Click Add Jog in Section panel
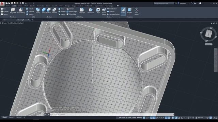This screenshot has width=218, height=122. click(111, 12)
